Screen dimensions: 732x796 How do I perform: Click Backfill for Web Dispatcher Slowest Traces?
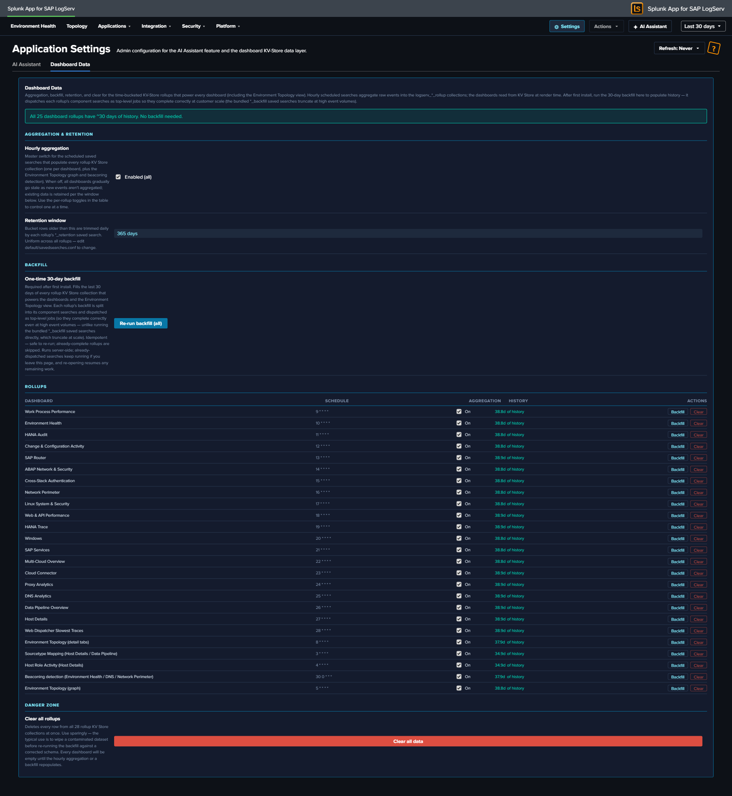coord(677,631)
